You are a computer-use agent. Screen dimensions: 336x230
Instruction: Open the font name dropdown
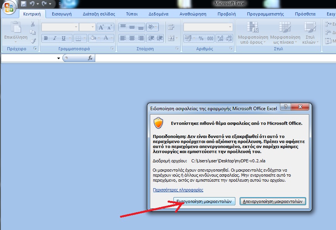click(75, 27)
